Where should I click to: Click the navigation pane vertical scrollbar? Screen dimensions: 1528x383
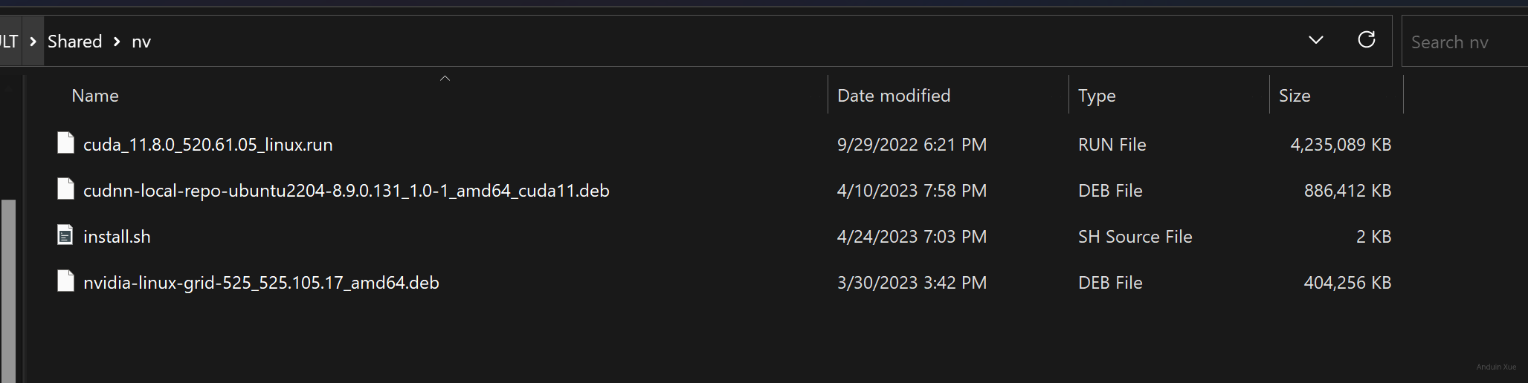coord(8,289)
